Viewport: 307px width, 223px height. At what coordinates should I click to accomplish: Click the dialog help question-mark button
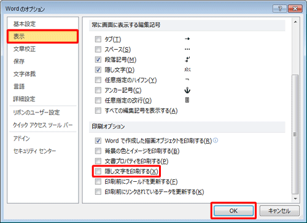click(x=280, y=9)
